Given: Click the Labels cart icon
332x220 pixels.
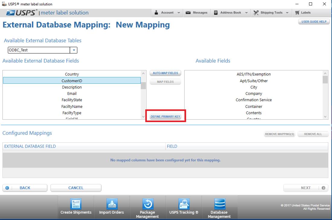Looking at the screenshot, I should click(x=297, y=12).
